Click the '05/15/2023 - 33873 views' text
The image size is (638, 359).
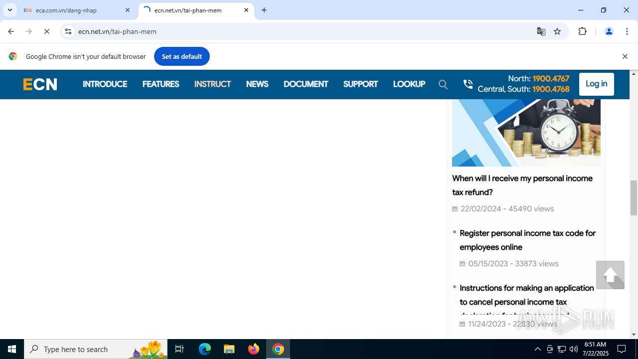(x=513, y=264)
